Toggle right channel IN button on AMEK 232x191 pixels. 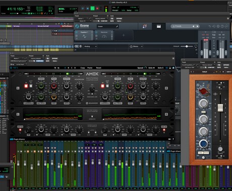tap(102, 86)
